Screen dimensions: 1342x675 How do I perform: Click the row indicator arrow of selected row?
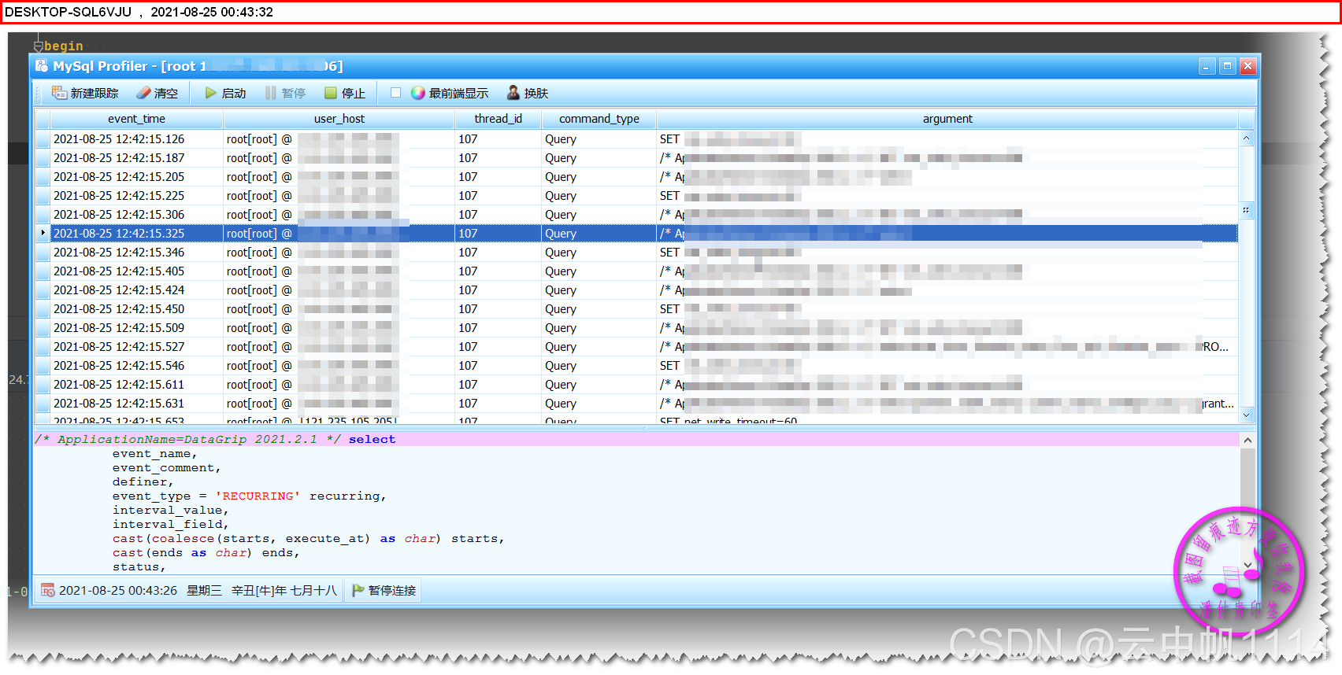tap(43, 233)
